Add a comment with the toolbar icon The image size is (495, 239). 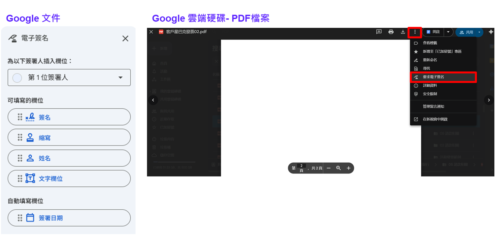379,32
